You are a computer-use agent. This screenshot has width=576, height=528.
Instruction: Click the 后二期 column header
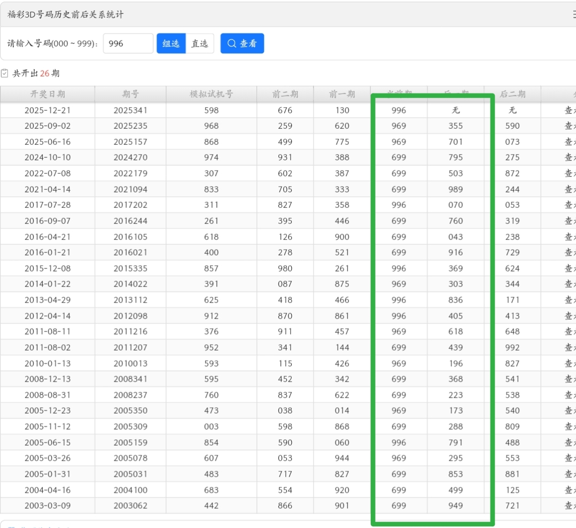(x=512, y=94)
